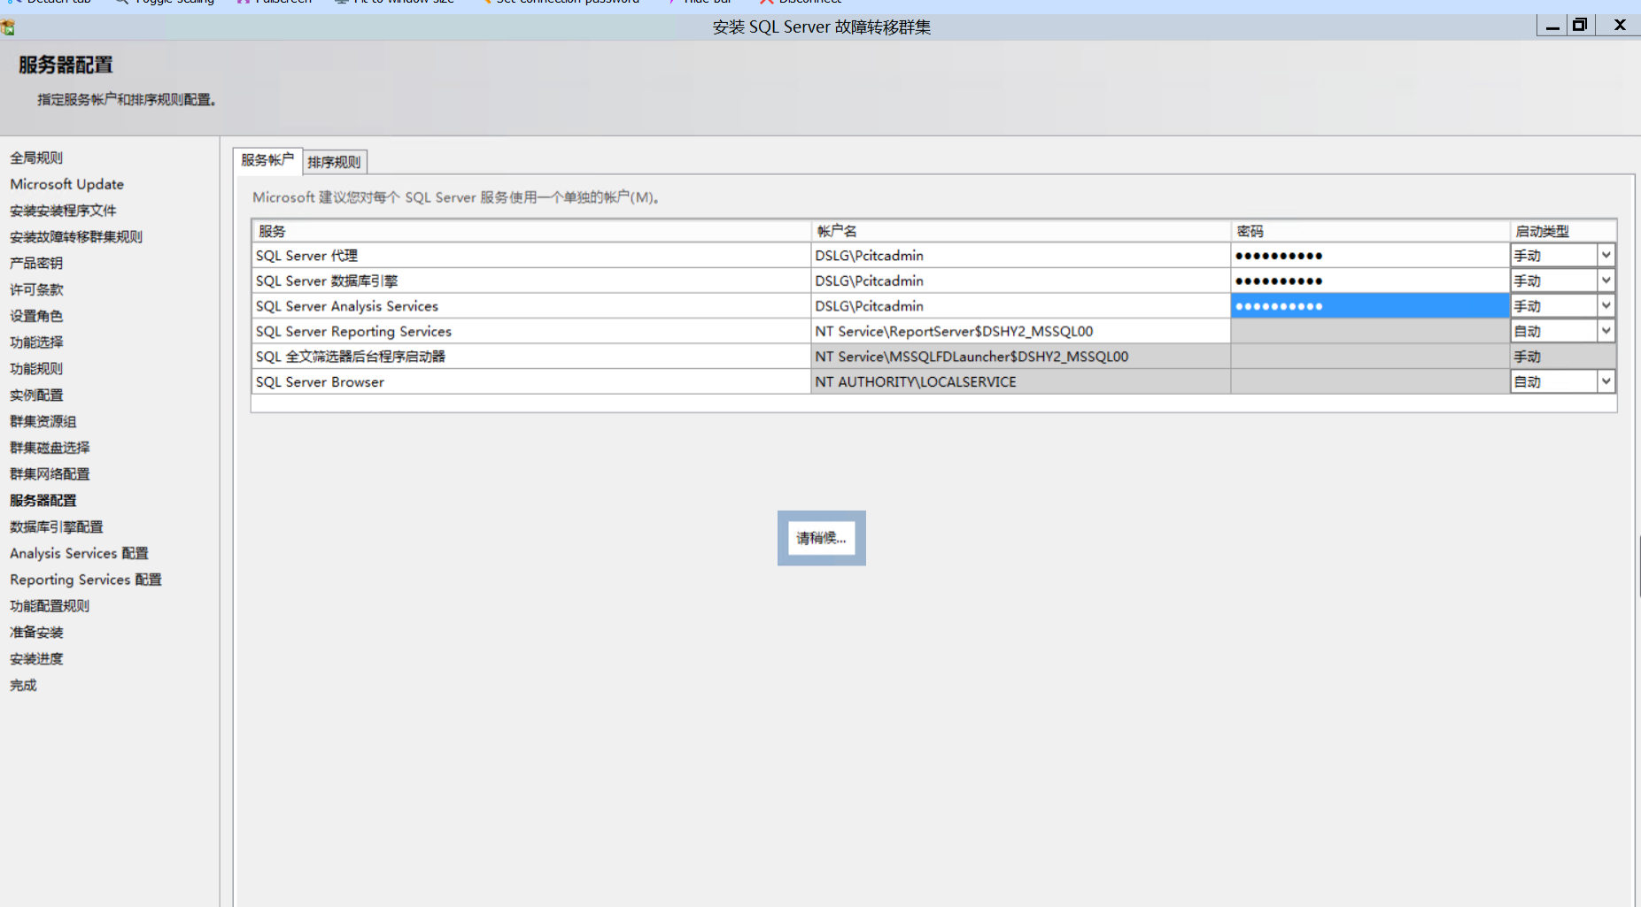Expand startup type dropdown for Analysis Services row
Viewport: 1641px width, 907px height.
(1606, 305)
